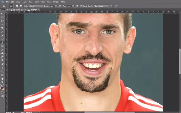Open the Edit menu

(x=12, y=2)
